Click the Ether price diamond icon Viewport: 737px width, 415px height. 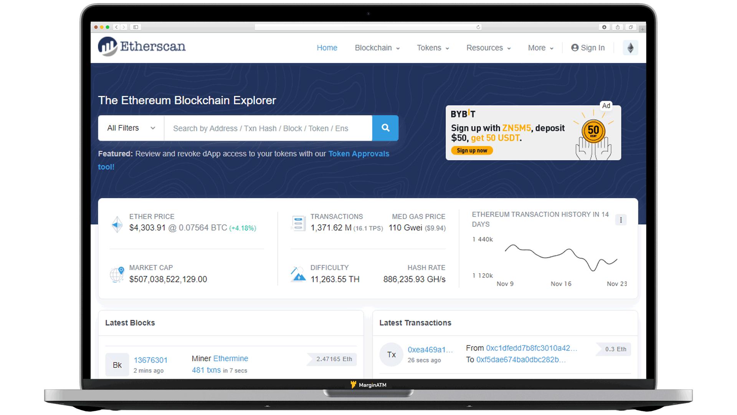click(117, 224)
